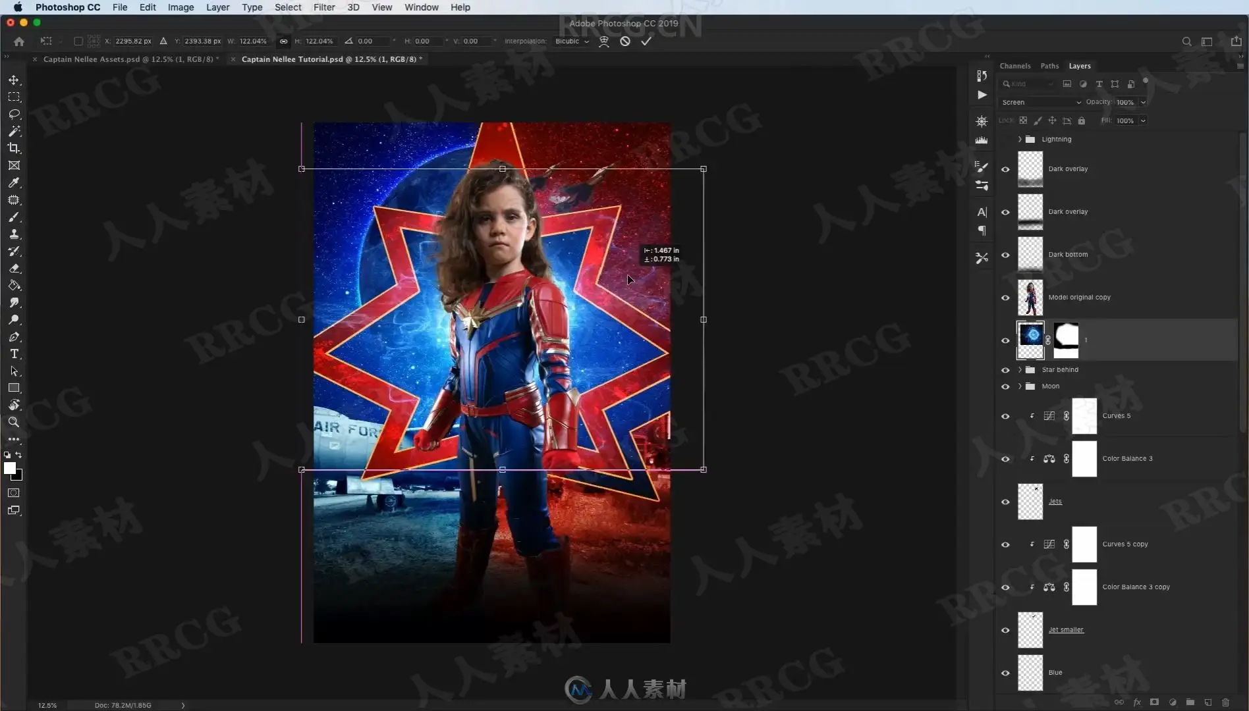Open the Apple menu

click(x=18, y=7)
